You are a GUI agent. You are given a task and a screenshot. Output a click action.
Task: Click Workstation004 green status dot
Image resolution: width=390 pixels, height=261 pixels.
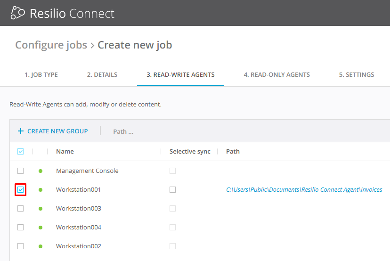41,228
